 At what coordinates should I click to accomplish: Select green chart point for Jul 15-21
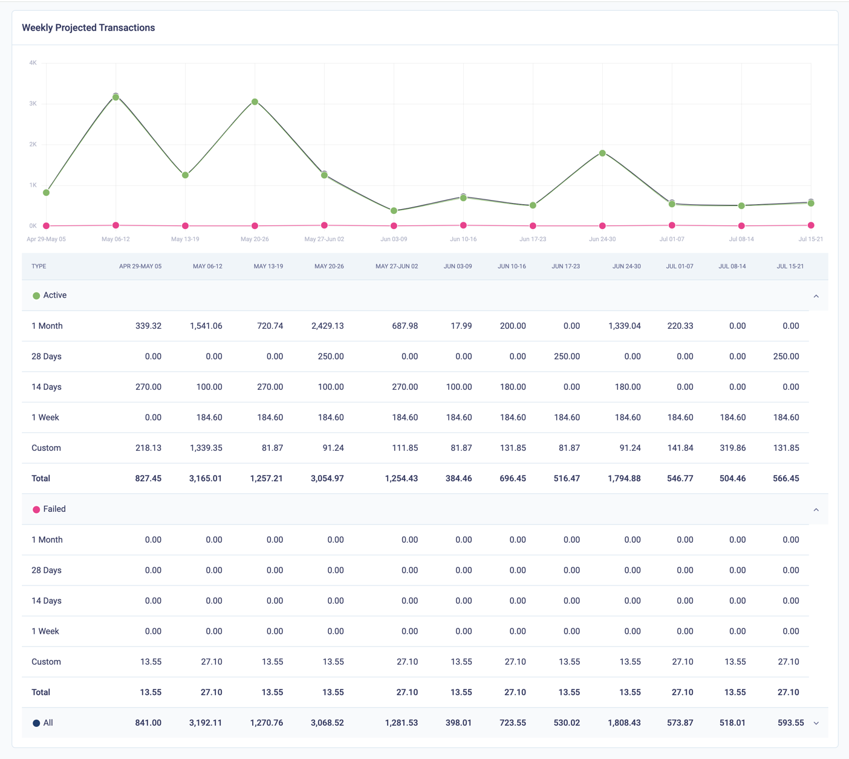pos(811,203)
